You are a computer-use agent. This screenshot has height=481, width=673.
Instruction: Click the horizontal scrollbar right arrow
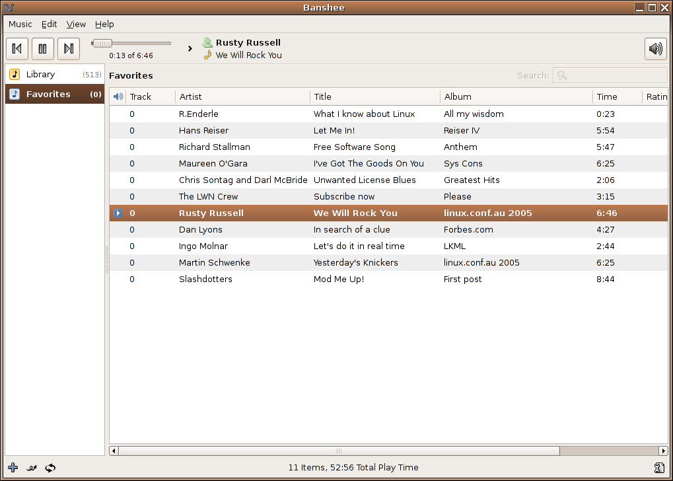pyautogui.click(x=662, y=451)
